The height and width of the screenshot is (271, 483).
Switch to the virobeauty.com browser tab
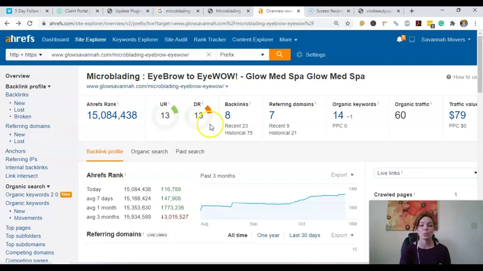[380, 11]
